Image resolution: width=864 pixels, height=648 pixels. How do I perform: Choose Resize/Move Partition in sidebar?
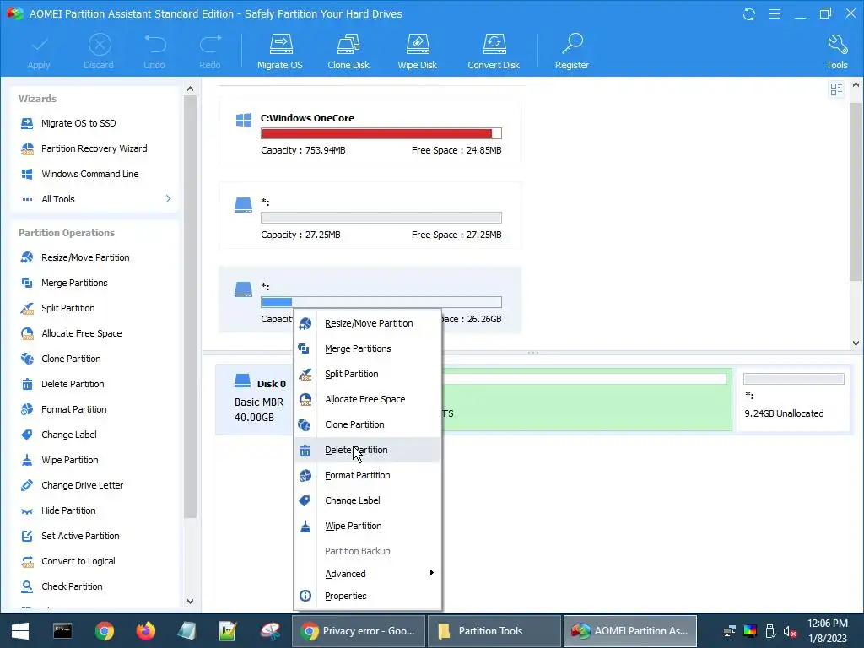[85, 257]
